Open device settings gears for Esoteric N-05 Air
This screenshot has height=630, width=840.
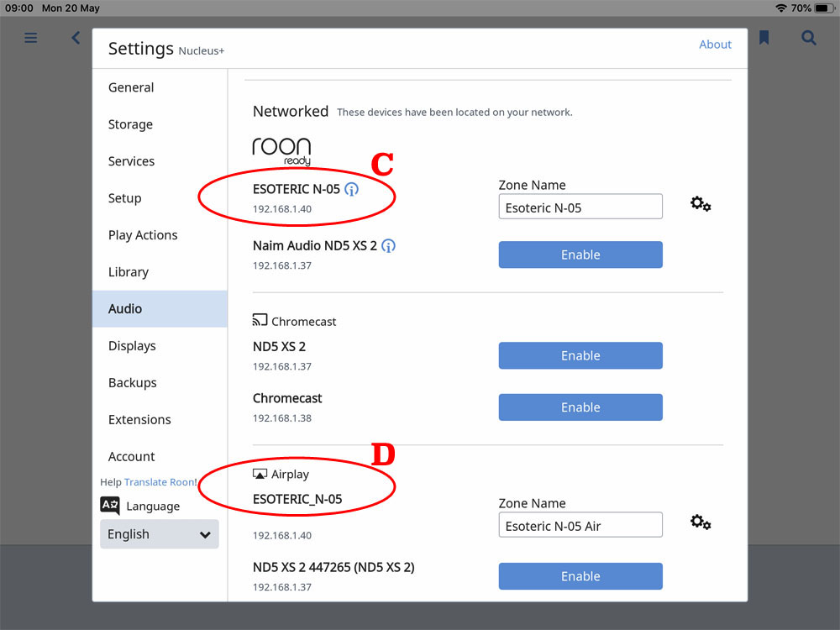point(701,522)
